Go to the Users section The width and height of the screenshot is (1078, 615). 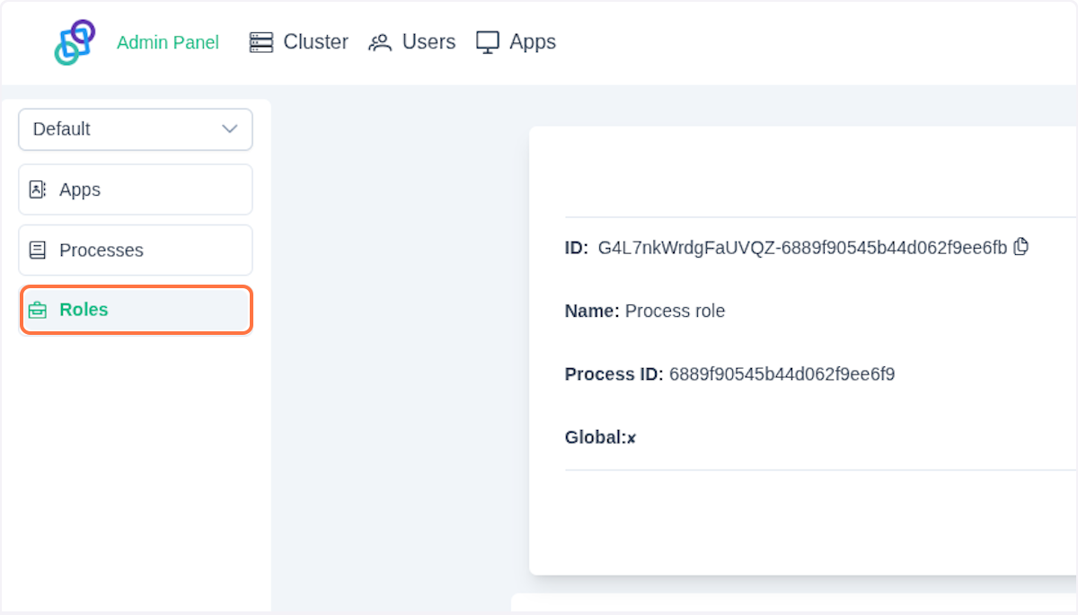tap(429, 42)
